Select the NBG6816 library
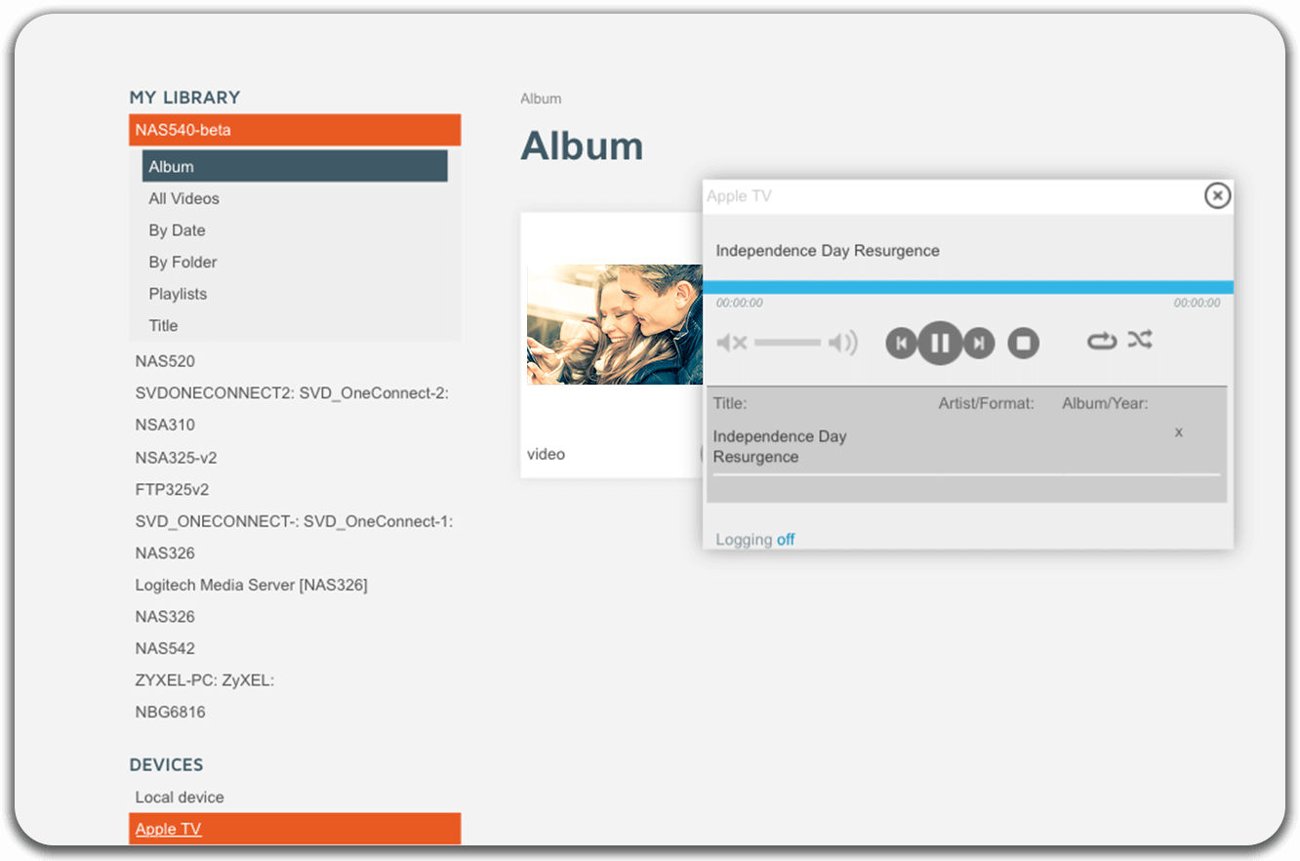Viewport: 1300px width, 861px height. pos(170,712)
